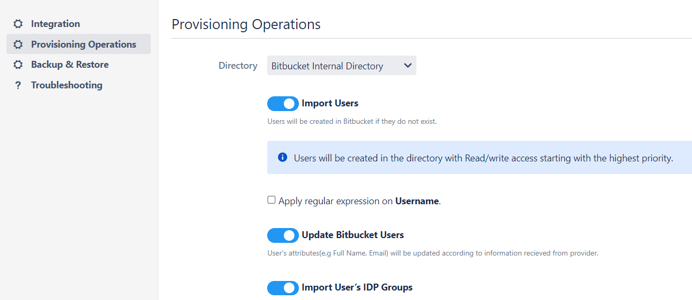Select Provisioning Operations in sidebar
This screenshot has height=300, width=692.
(78, 44)
